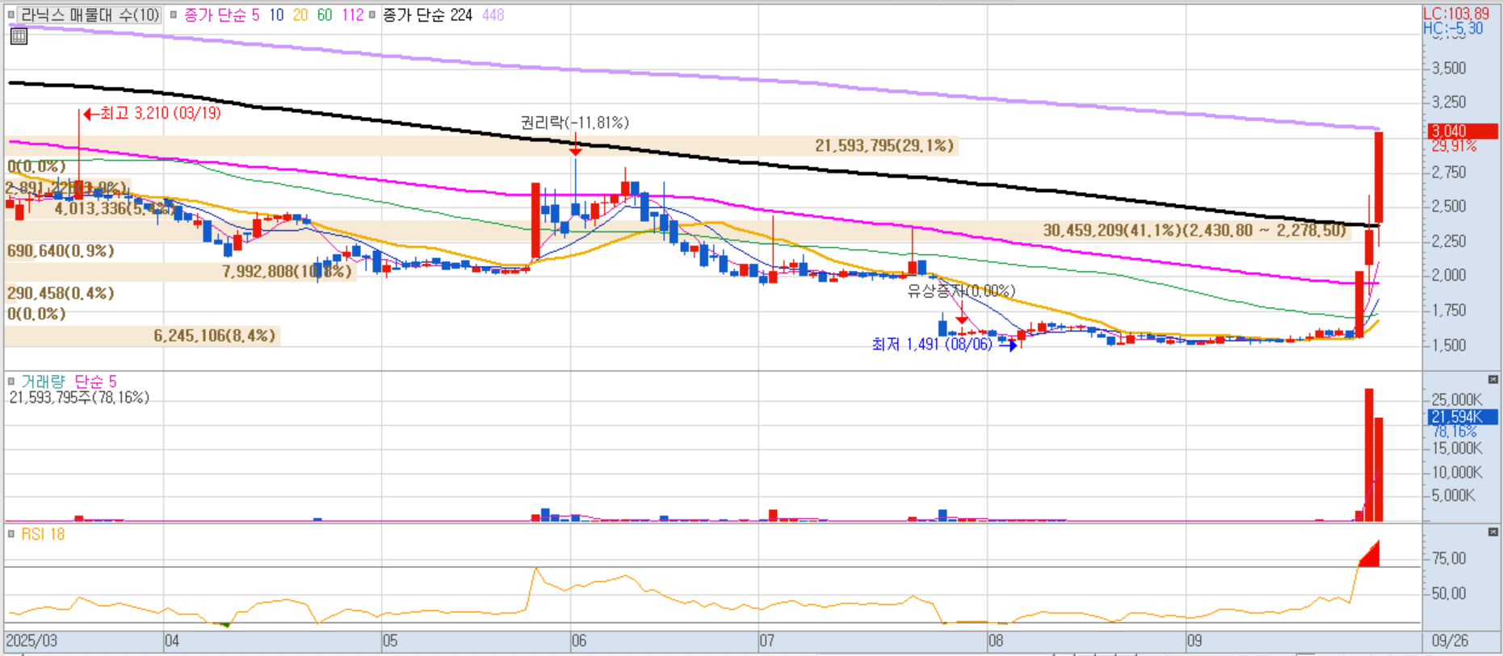Click the 2,000 price axis label
The height and width of the screenshot is (656, 1503).
(1449, 274)
